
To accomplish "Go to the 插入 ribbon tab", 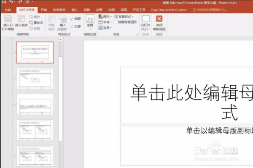I will [x=74, y=10].
